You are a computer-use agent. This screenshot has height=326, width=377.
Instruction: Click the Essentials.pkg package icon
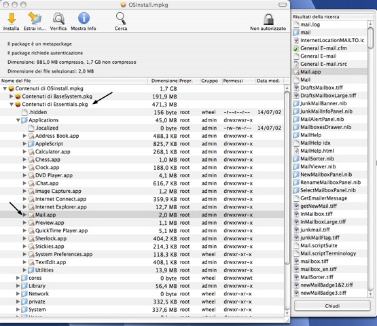click(x=18, y=105)
